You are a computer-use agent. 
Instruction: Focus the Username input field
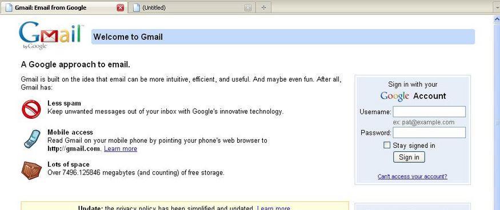pos(429,112)
